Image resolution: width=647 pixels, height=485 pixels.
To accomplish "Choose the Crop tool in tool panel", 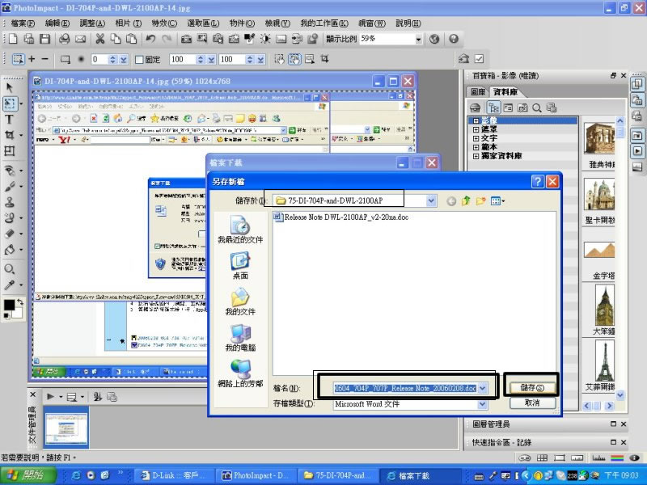I will pyautogui.click(x=9, y=135).
